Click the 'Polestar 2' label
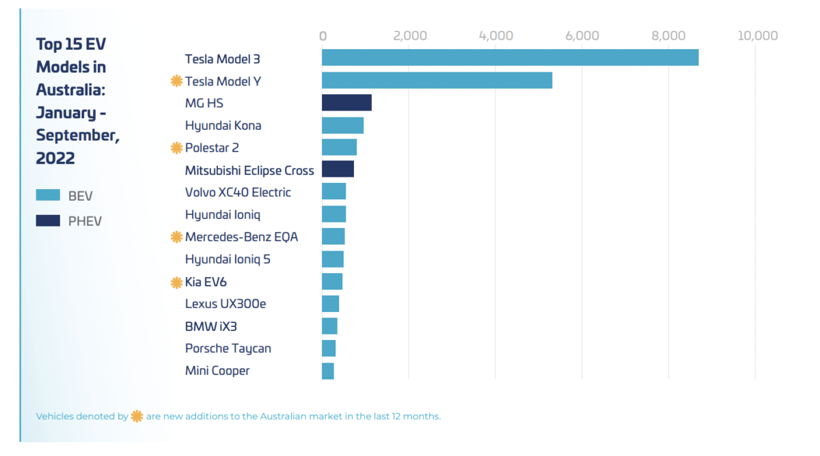Screen dimensions: 820x456 click(212, 147)
